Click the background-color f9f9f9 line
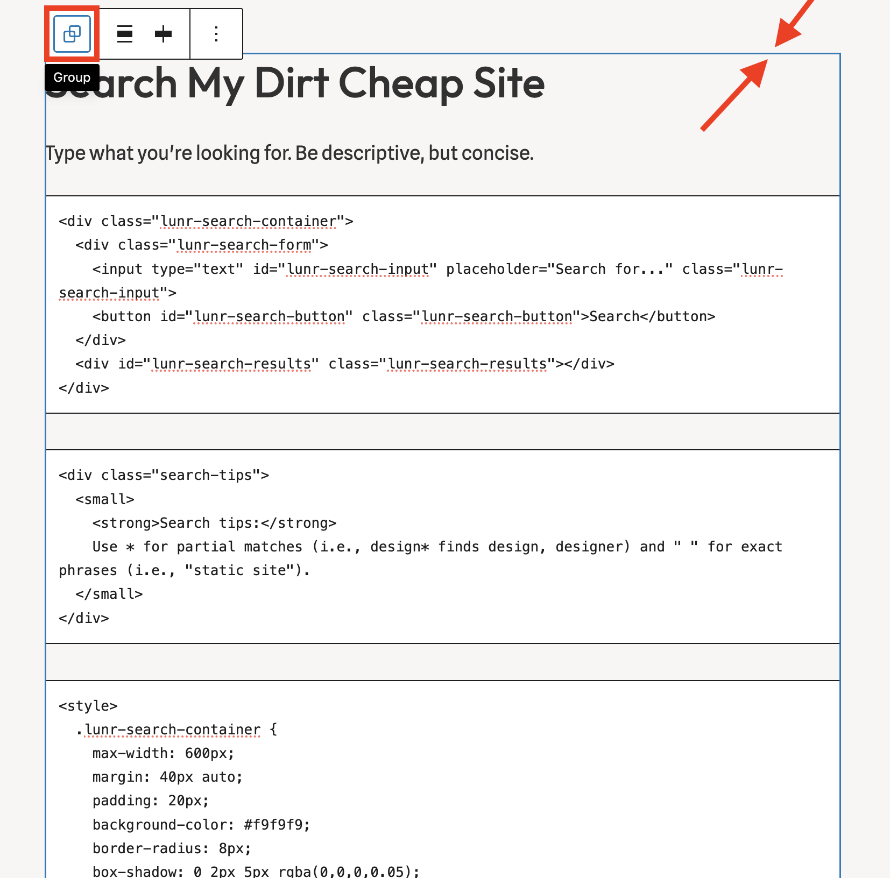Viewport: 890px width, 878px height. tap(201, 824)
